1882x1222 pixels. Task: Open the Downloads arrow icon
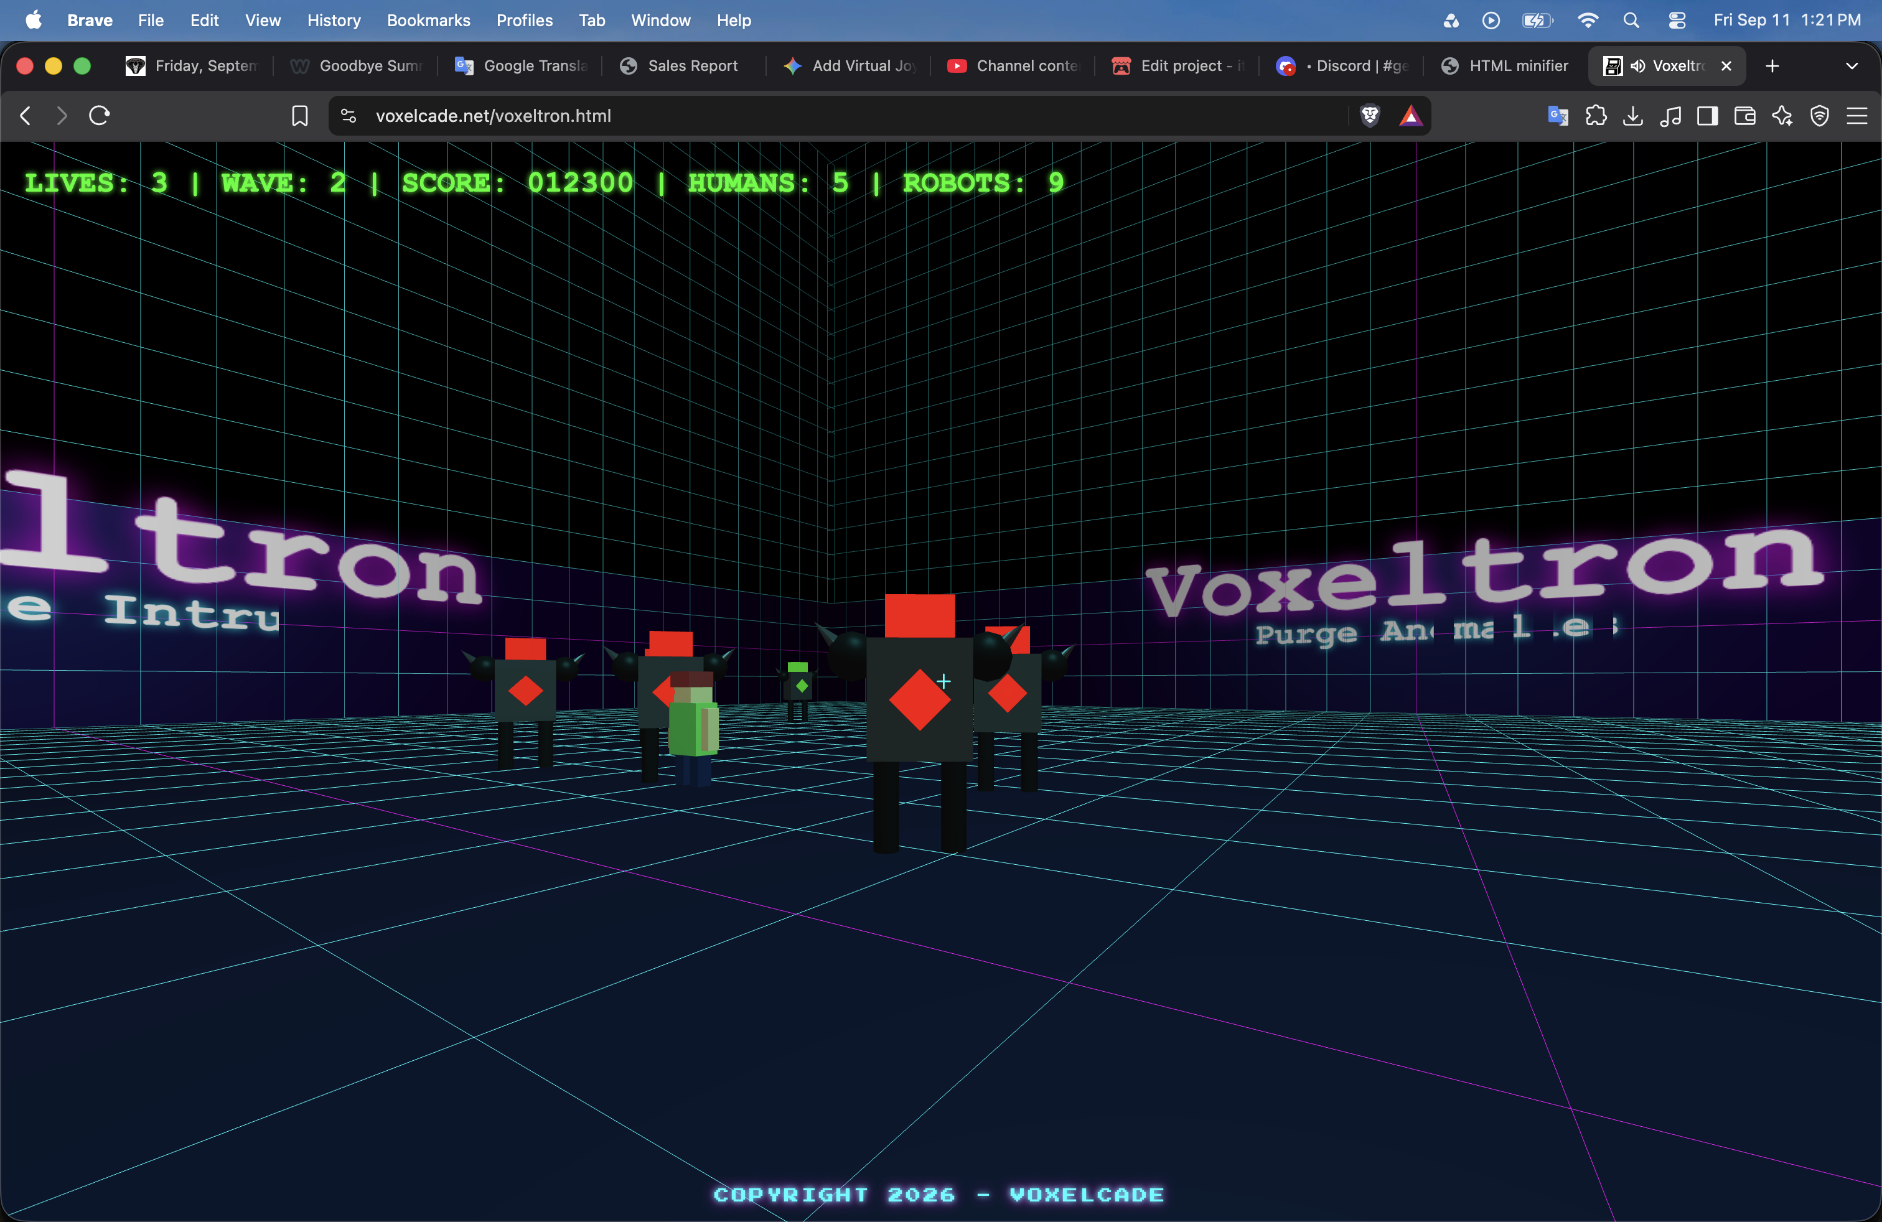click(x=1633, y=115)
